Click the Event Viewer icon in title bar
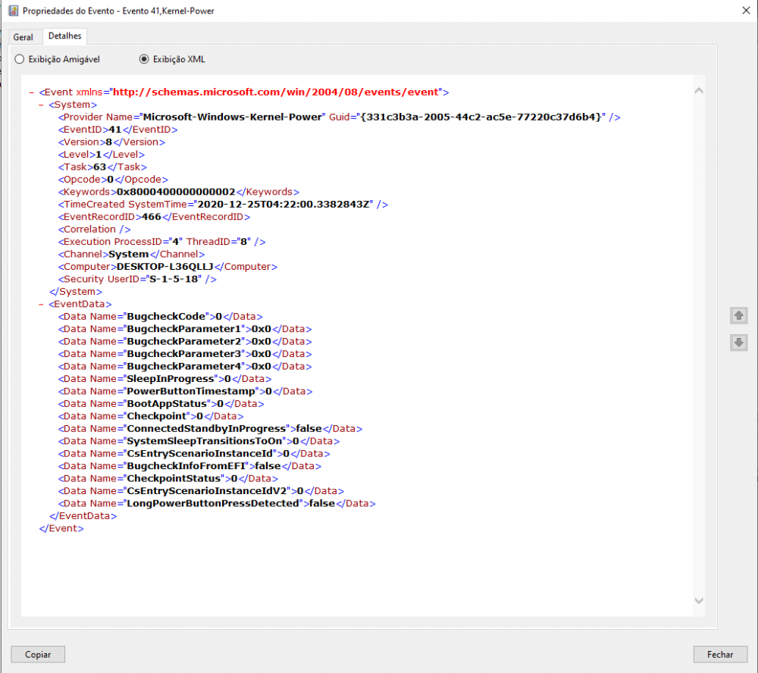This screenshot has height=673, width=758. 13,10
